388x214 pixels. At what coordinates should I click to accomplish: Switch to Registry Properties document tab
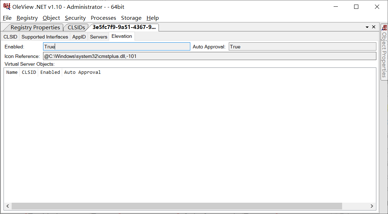[x=35, y=27]
